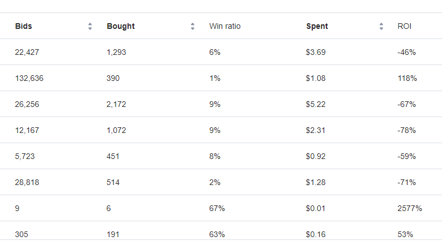442x245 pixels.
Task: Select the 118% ROI cell
Action: (407, 78)
